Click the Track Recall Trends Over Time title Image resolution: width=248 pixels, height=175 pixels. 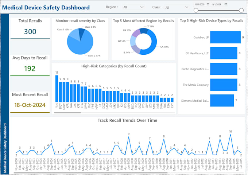click(128, 120)
